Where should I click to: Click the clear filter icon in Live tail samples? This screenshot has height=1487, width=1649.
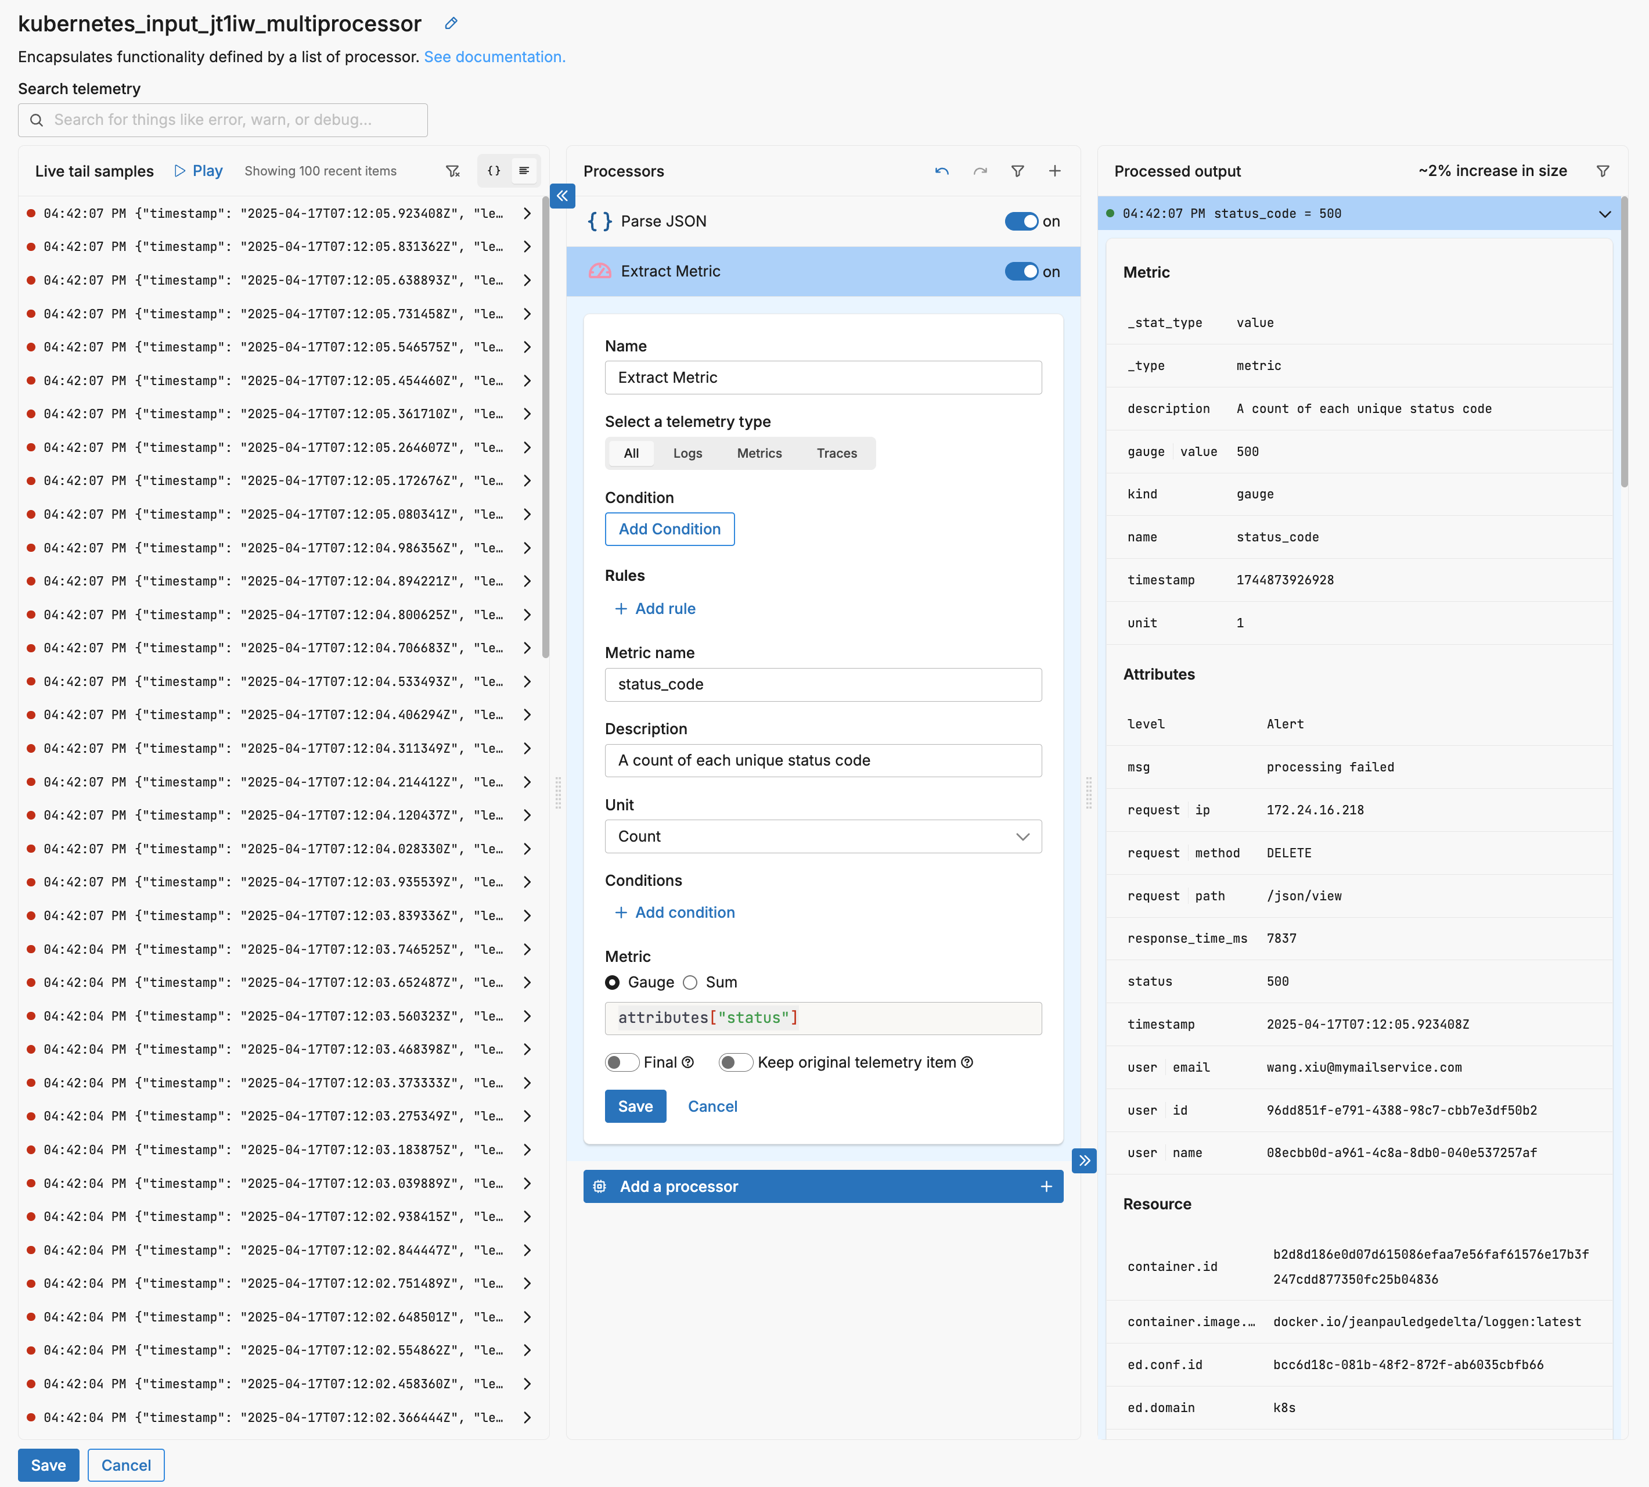452,171
